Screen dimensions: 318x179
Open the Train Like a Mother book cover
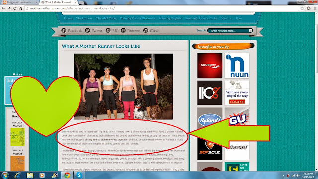[x=17, y=164]
